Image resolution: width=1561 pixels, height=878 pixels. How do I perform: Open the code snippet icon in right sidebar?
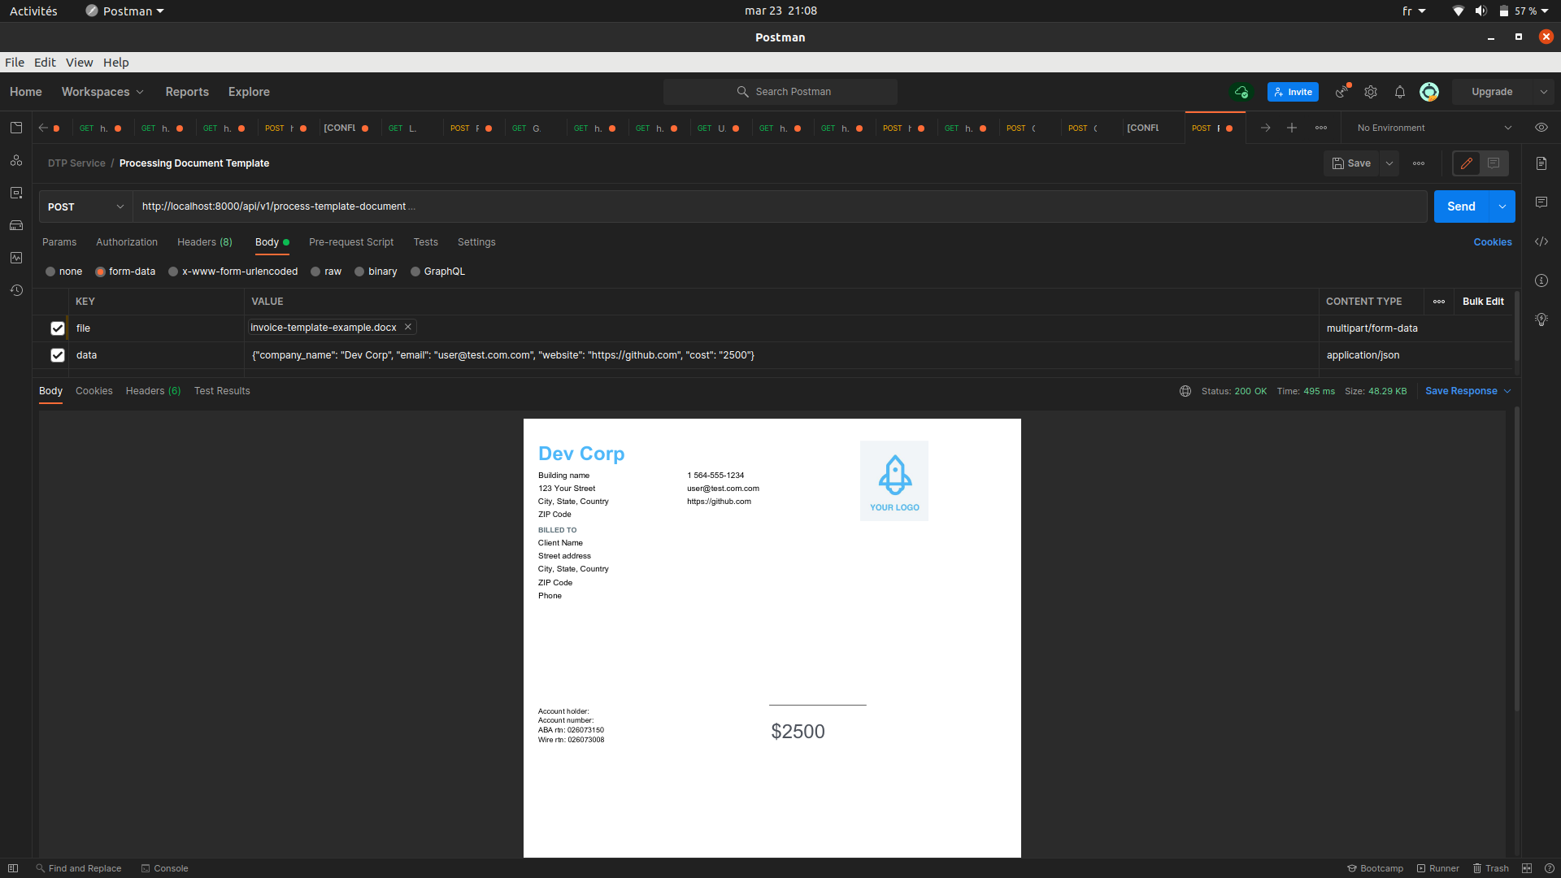(x=1541, y=241)
